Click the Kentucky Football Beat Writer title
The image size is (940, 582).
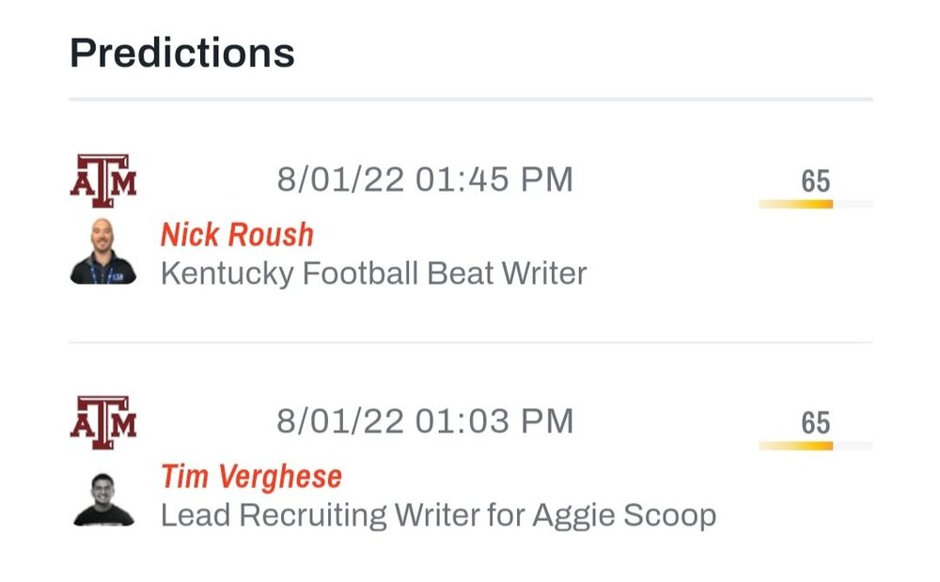pyautogui.click(x=373, y=274)
